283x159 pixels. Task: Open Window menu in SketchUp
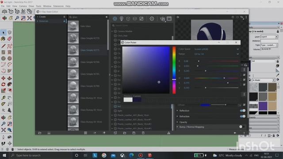tap(47, 6)
